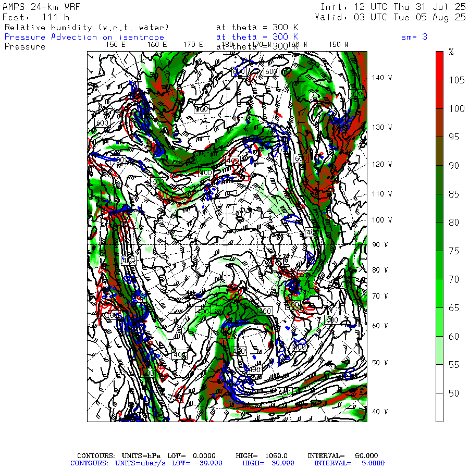Select the "130 W" label beside the map
This screenshot has height=469, width=469.
coord(381,127)
